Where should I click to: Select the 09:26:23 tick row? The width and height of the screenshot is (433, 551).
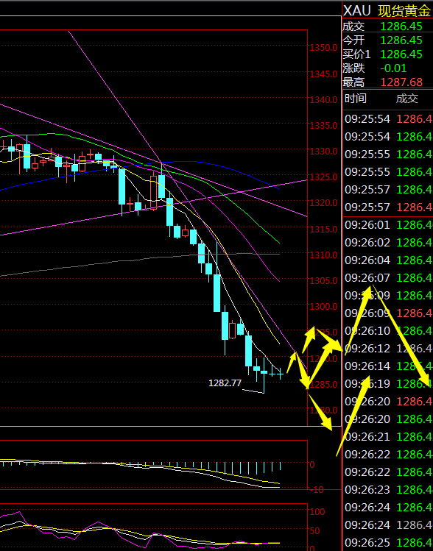point(388,489)
